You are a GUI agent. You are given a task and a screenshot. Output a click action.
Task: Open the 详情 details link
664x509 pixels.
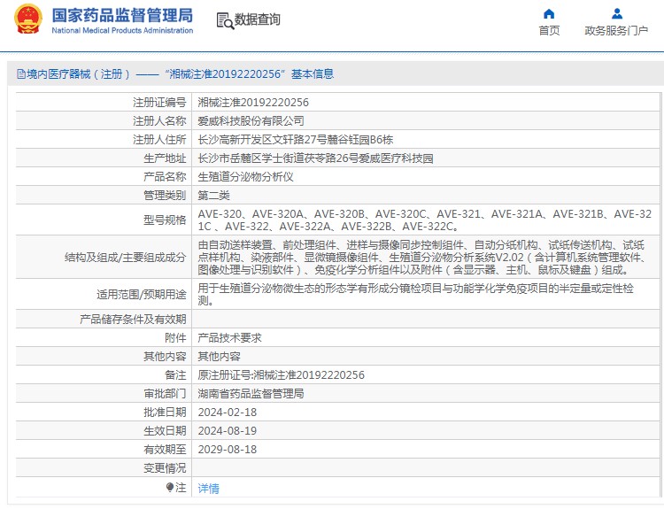click(208, 488)
